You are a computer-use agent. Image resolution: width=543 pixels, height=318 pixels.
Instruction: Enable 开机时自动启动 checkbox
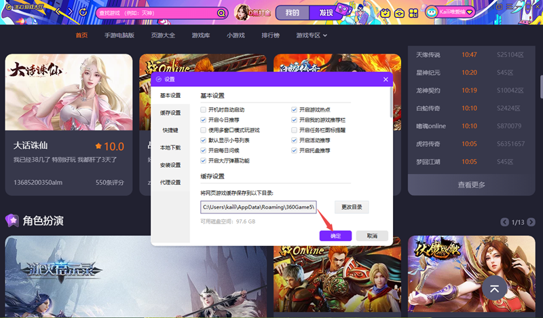click(203, 109)
